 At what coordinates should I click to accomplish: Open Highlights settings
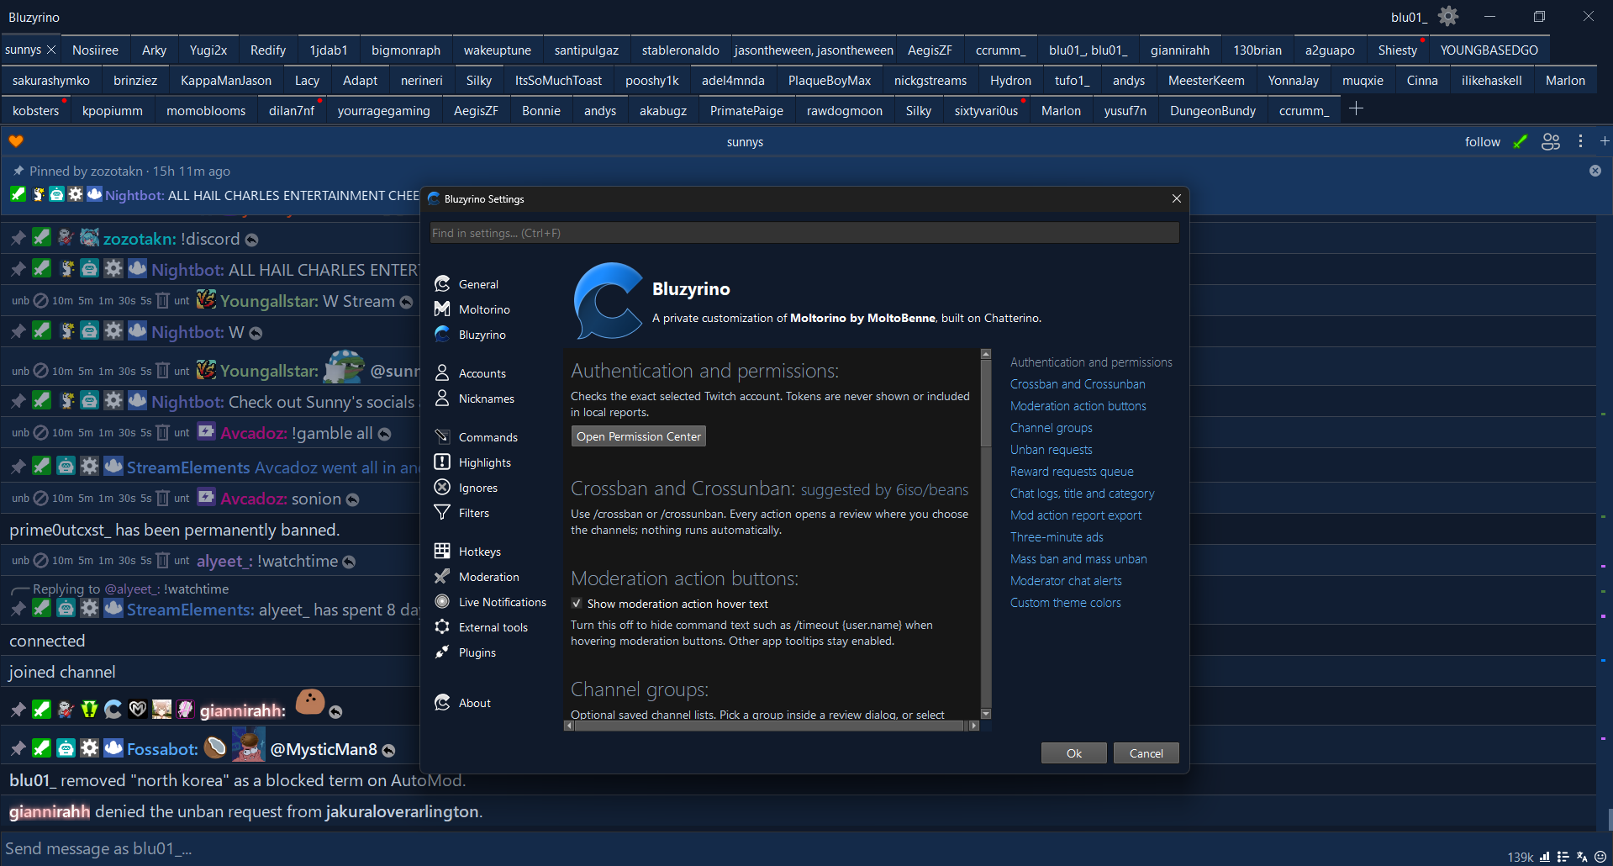(485, 462)
